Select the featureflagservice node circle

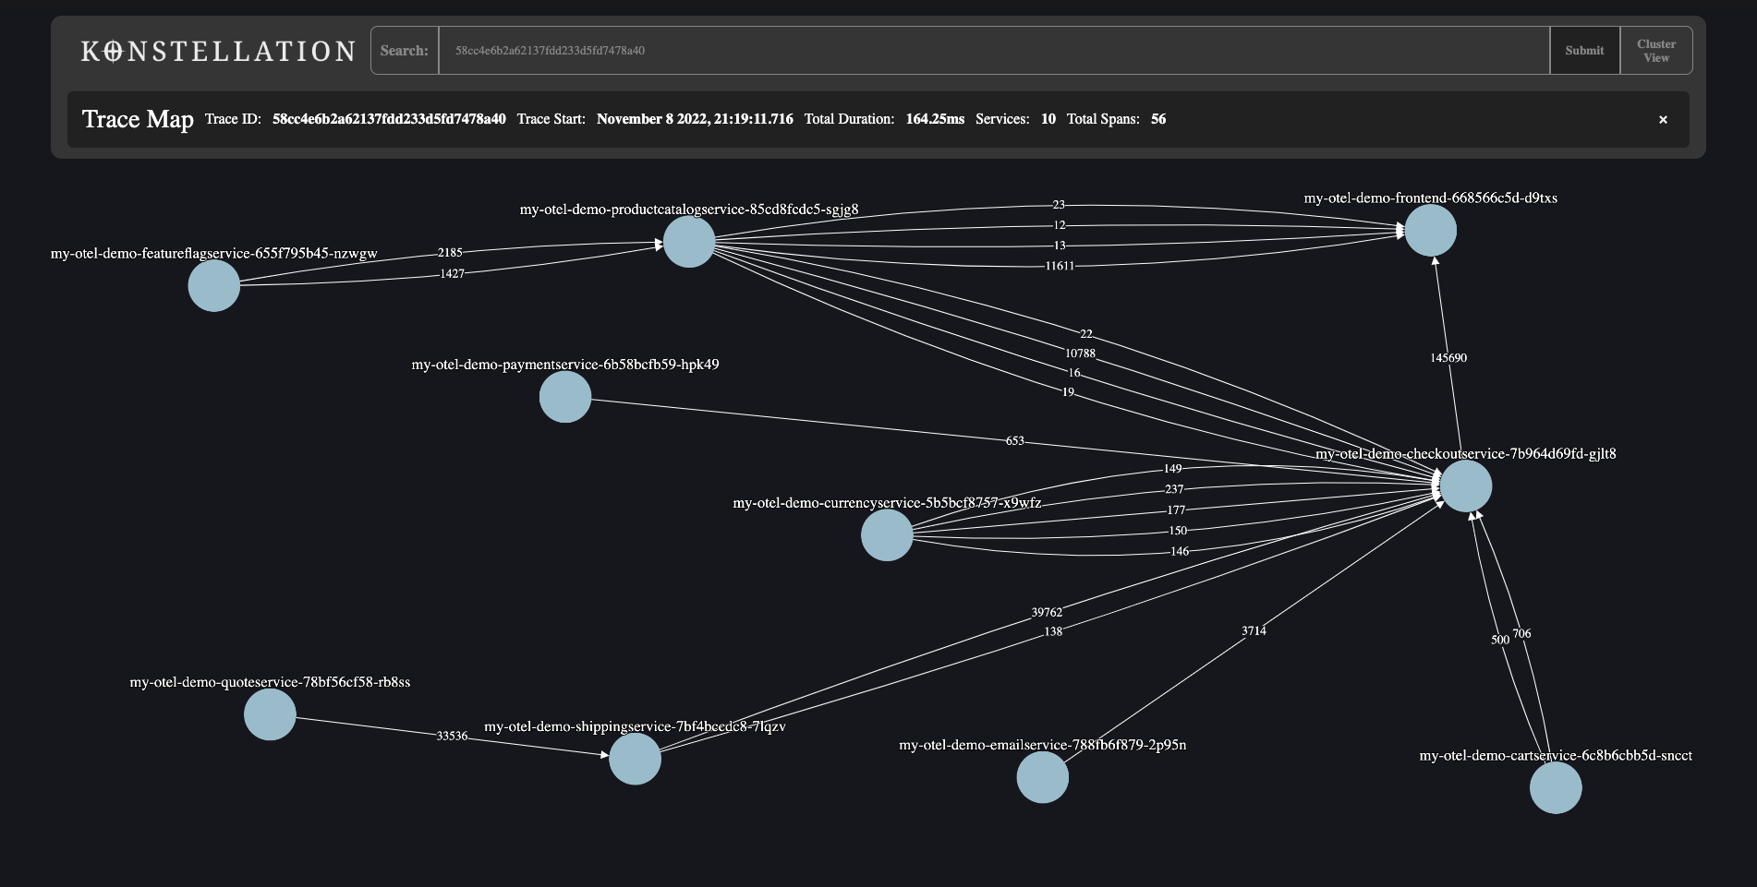point(214,285)
